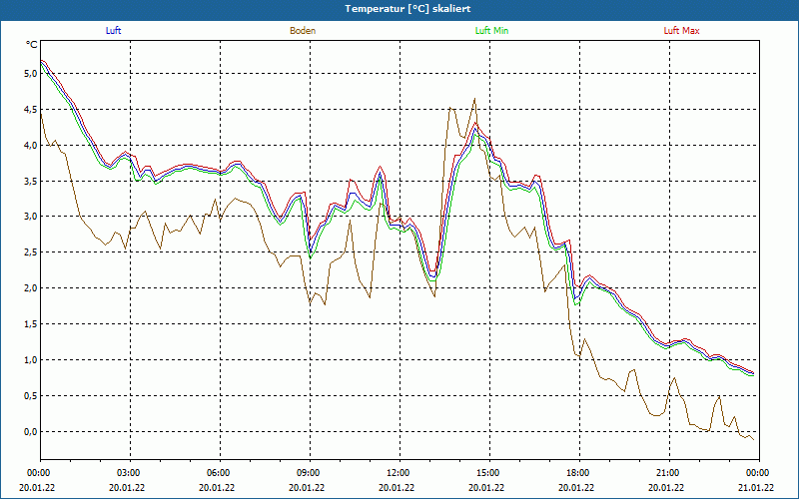799x499 pixels.
Task: Click the '1,0' y-axis value
Action: [x=31, y=360]
